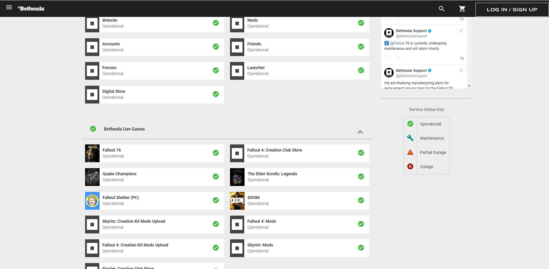Image resolution: width=549 pixels, height=269 pixels.
Task: Click the Accounts service icon
Action: 92,47
